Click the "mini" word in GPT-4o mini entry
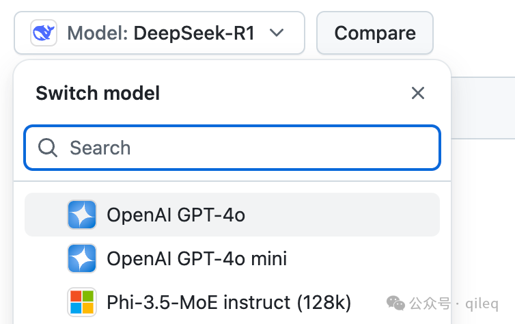The image size is (515, 324). (268, 258)
